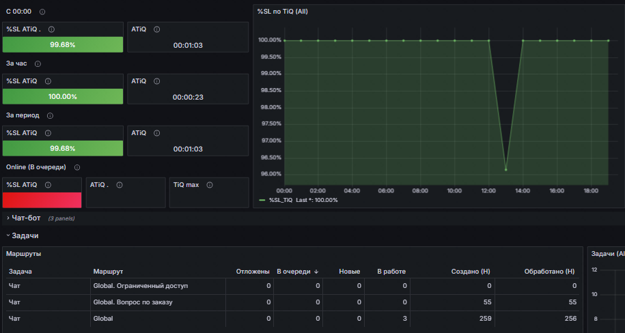Sort table by Создано (Н) column header
The image size is (625, 333).
(x=471, y=272)
